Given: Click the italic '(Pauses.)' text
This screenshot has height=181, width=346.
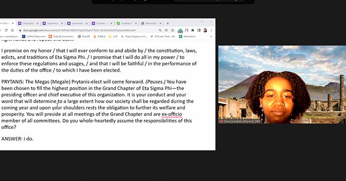Looking at the screenshot, I should [x=156, y=82].
